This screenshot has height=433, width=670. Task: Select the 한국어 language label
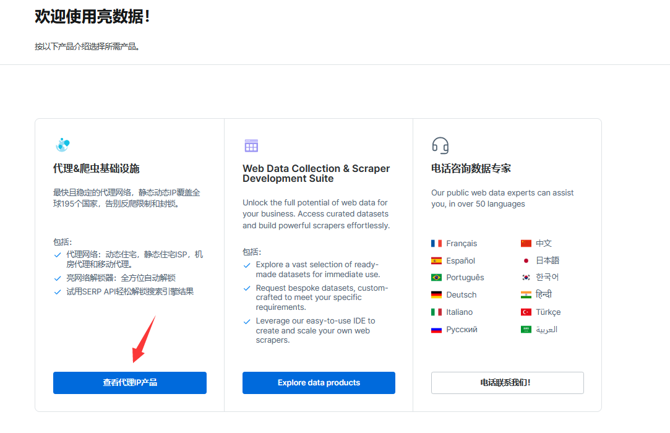548,277
